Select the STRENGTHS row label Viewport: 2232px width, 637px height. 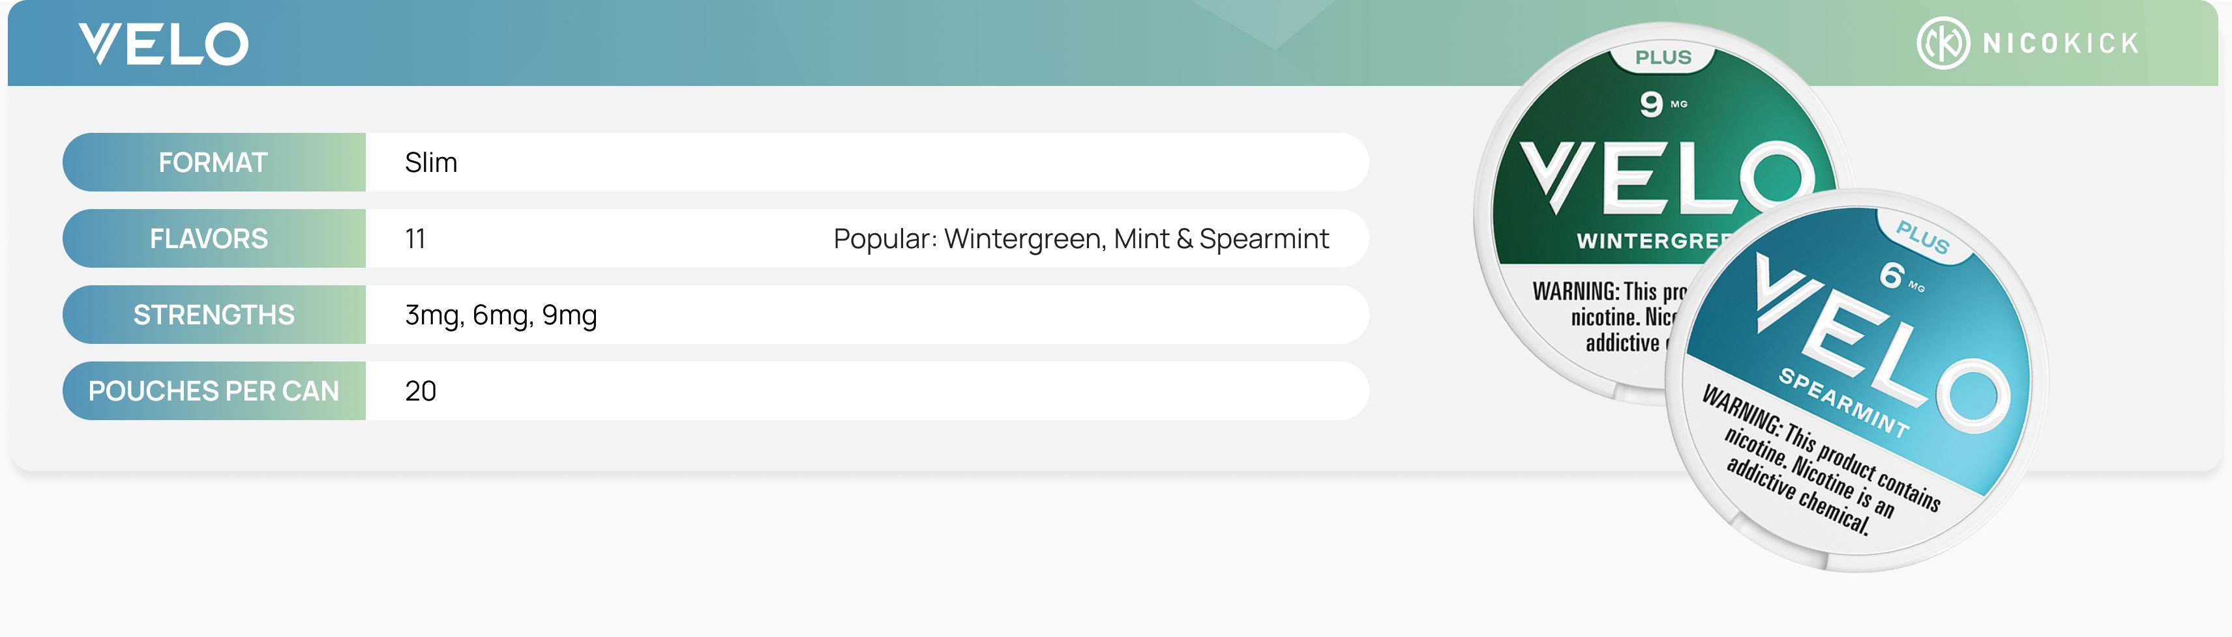213,315
